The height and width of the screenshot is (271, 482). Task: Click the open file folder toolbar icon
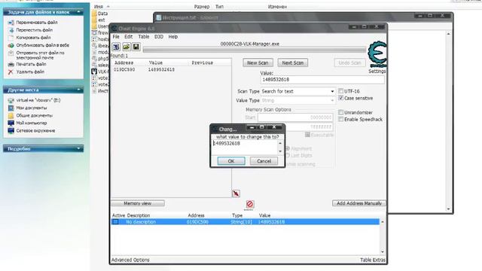pyautogui.click(x=126, y=47)
